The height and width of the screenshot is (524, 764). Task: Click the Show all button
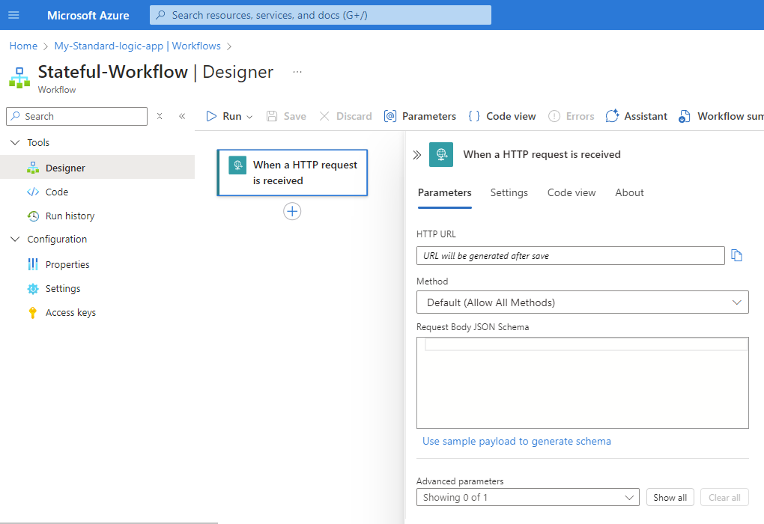[670, 497]
